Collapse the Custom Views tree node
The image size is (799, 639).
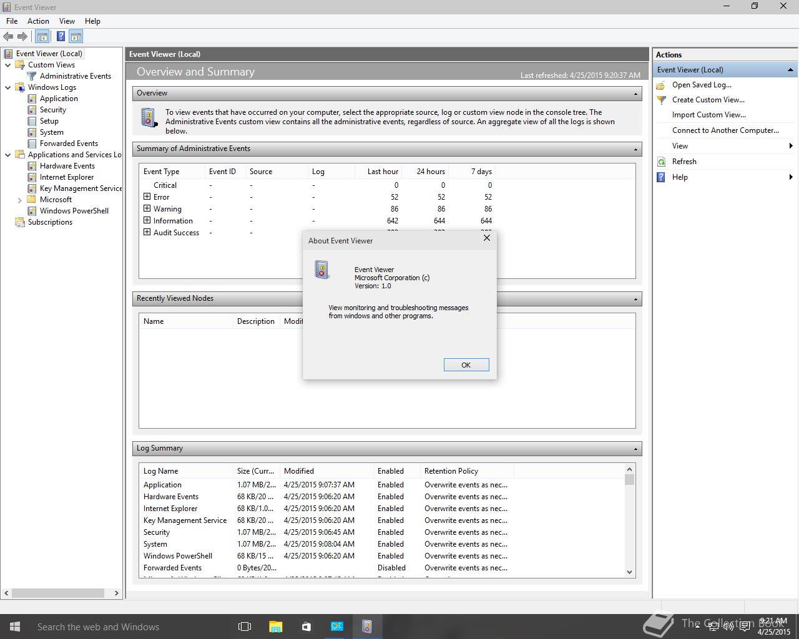[8, 65]
